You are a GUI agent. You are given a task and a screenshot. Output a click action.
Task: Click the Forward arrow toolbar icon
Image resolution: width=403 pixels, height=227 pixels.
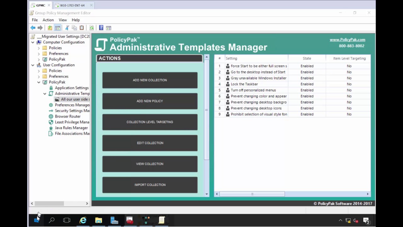40,28
